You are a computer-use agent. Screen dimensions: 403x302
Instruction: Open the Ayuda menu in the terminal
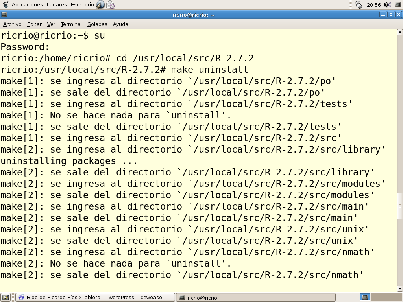pyautogui.click(x=120, y=24)
